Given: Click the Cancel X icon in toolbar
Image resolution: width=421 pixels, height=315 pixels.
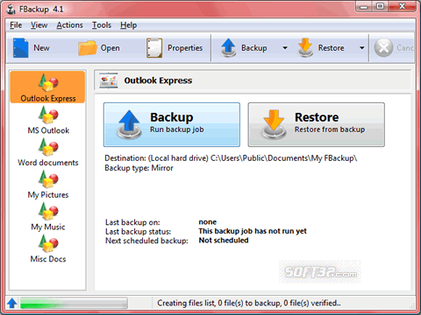Looking at the screenshot, I should [383, 47].
